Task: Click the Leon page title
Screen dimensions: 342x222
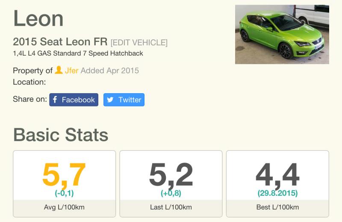Action: tap(38, 18)
